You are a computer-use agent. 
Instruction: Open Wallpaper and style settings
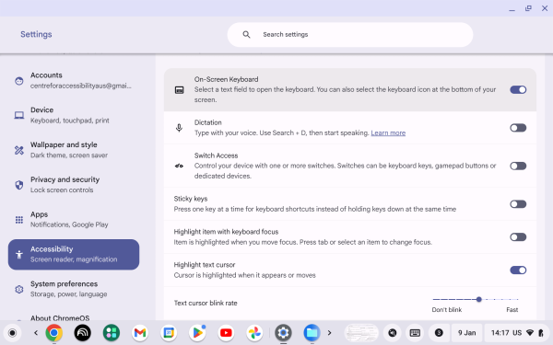coord(74,150)
